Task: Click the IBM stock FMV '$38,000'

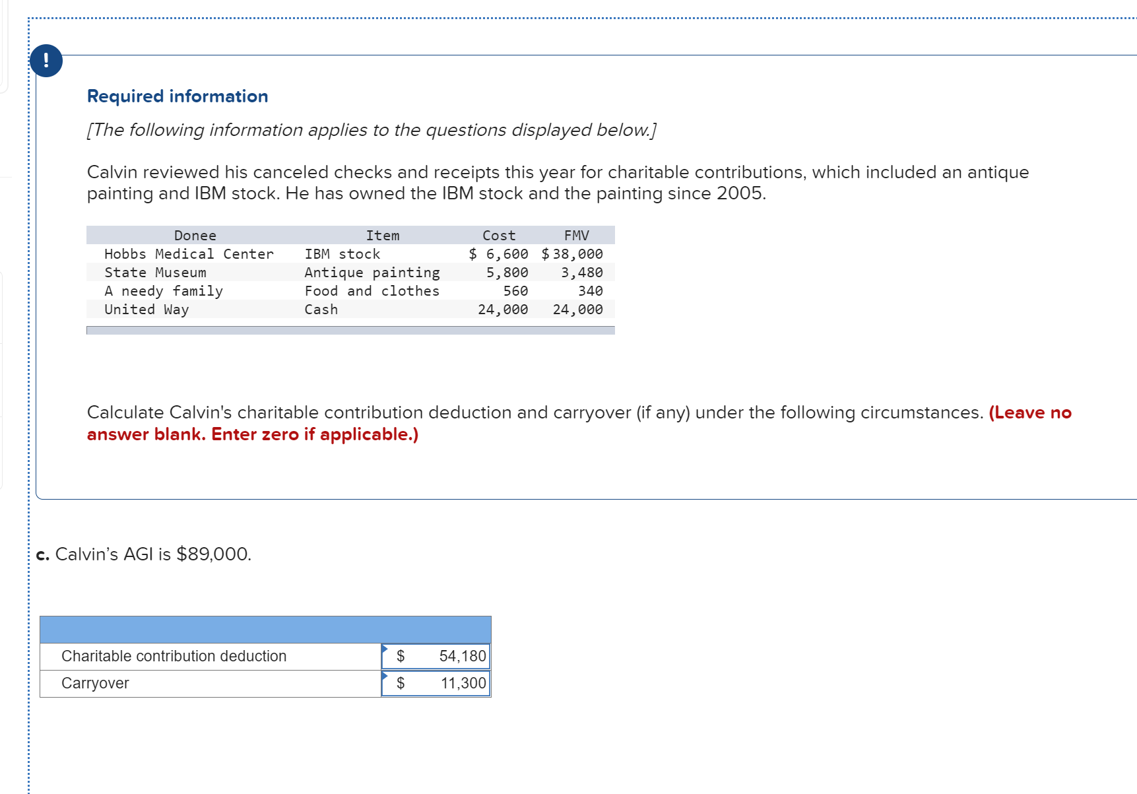Action: (x=572, y=254)
